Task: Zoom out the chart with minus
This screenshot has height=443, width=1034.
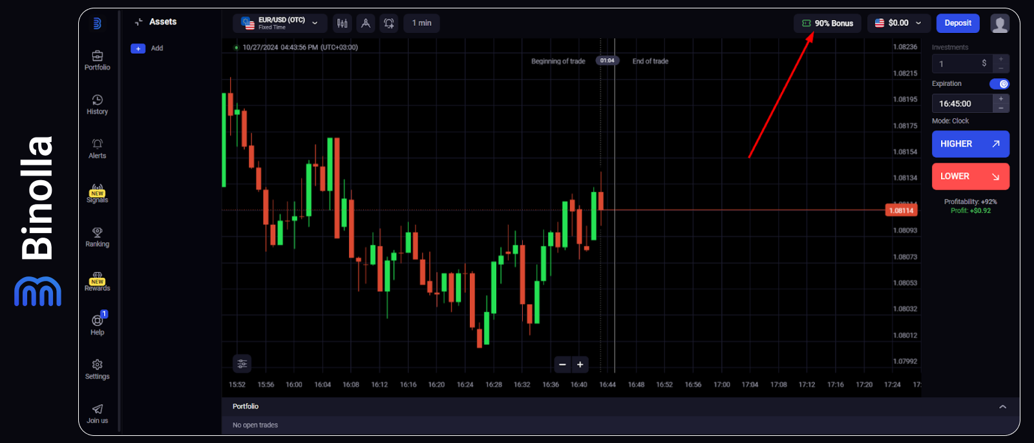Action: 562,364
